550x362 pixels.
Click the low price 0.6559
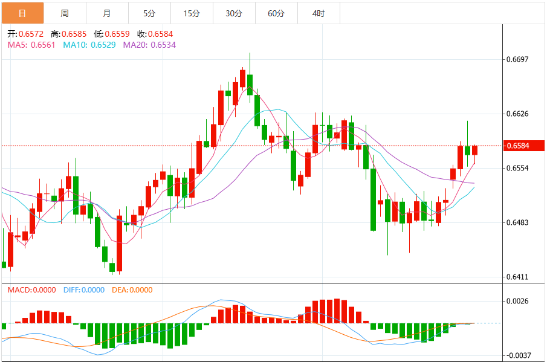pos(117,34)
